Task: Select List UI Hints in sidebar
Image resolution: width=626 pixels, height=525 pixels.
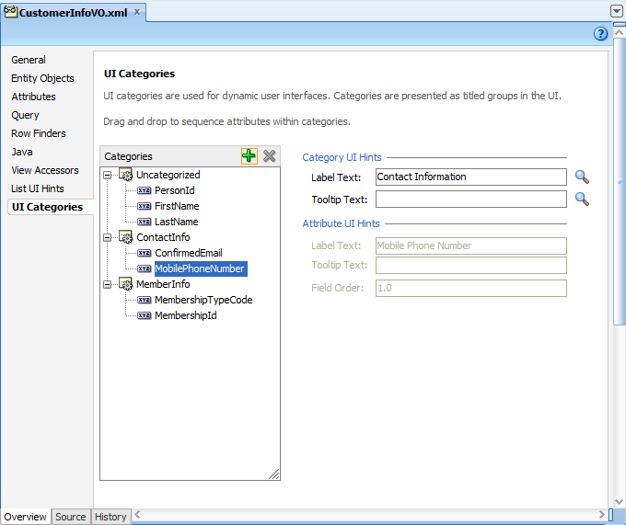Action: (x=38, y=188)
